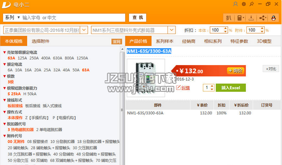Pin the window with pushpin icon
This screenshot has height=165, width=282.
251,4
